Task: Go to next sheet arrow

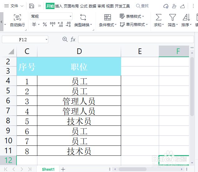Action: [x=22, y=169]
